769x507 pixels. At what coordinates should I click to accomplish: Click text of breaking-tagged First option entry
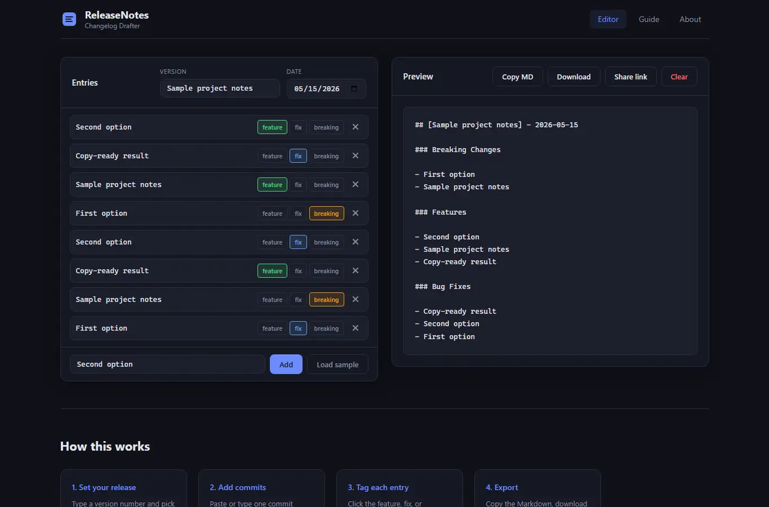point(101,214)
